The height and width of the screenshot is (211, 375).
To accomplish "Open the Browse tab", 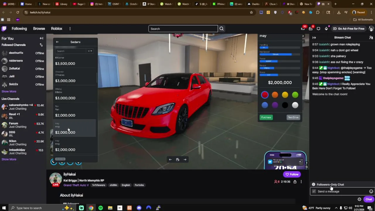I will 39,29.
